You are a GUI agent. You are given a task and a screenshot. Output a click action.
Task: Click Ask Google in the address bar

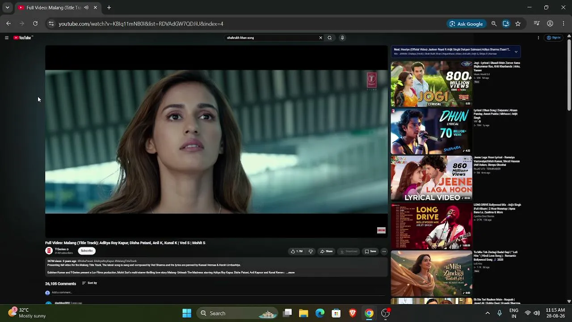coord(466,24)
